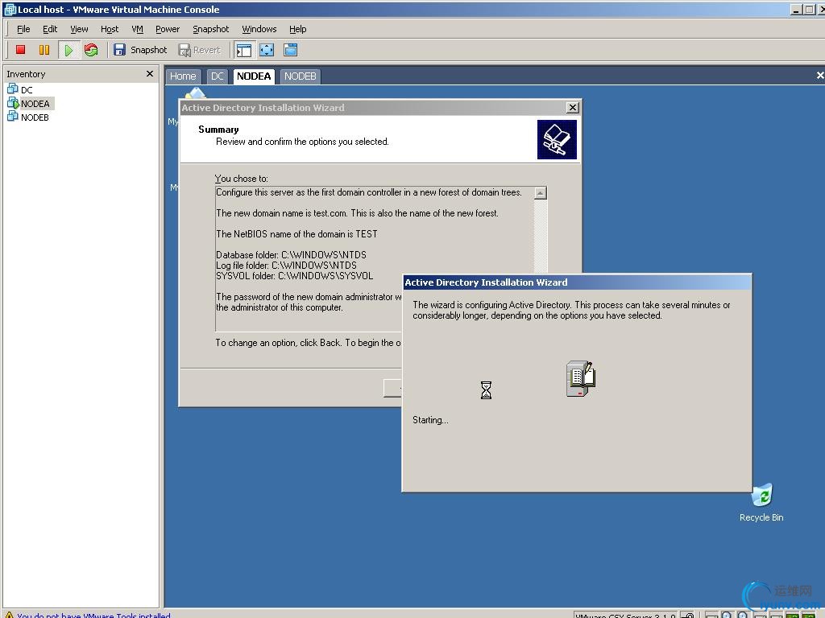Click the Reset VM toolbar icon
The height and width of the screenshot is (618, 825).
pos(91,50)
